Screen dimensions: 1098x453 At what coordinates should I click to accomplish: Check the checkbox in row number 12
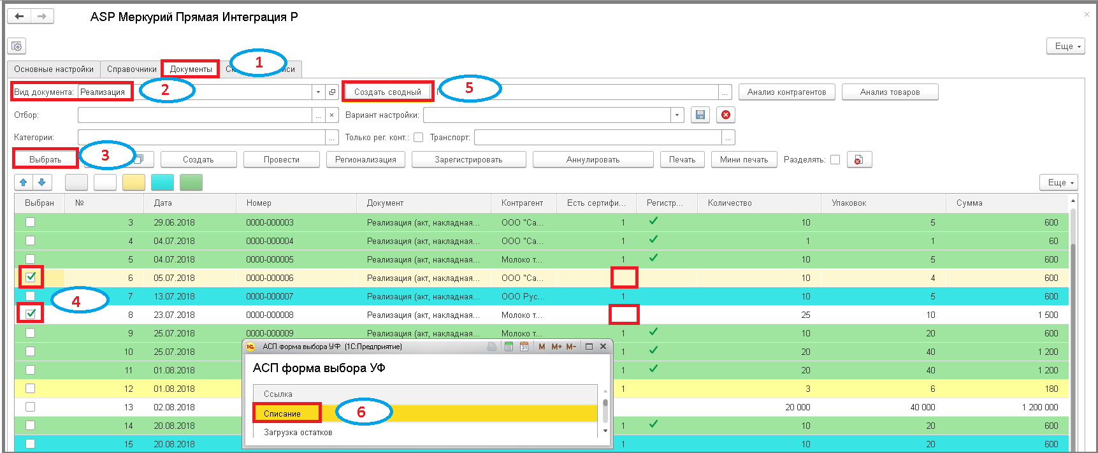(x=30, y=388)
